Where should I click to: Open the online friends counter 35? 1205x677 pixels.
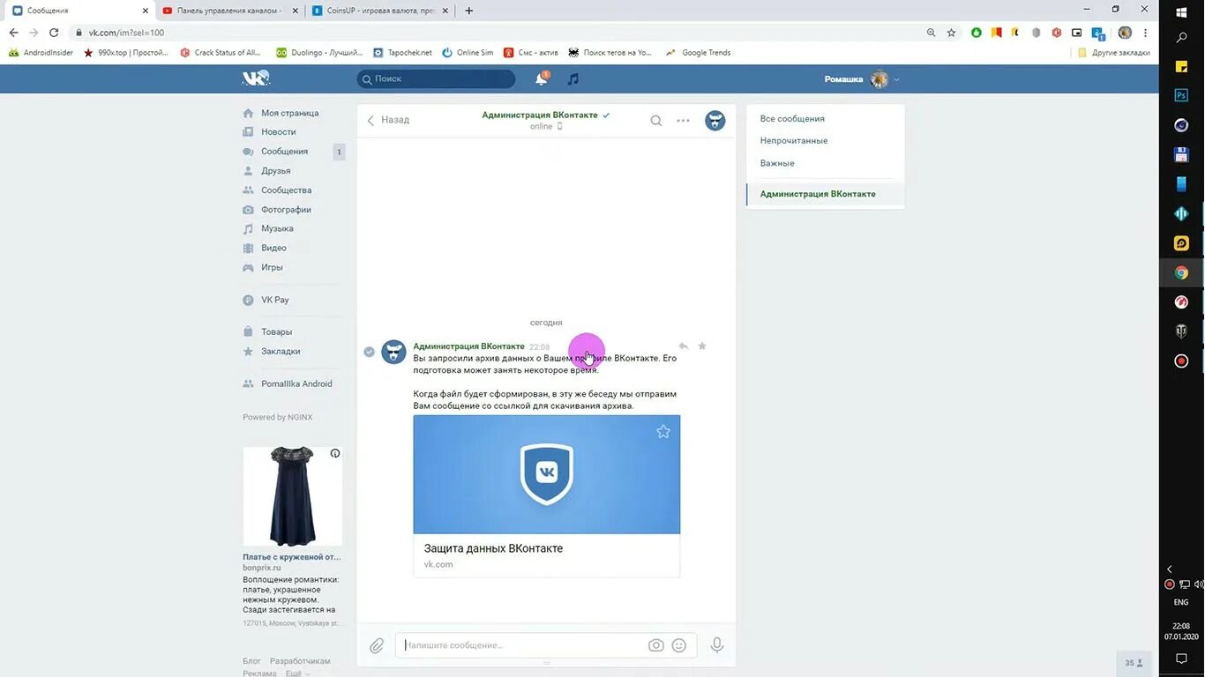point(1134,663)
